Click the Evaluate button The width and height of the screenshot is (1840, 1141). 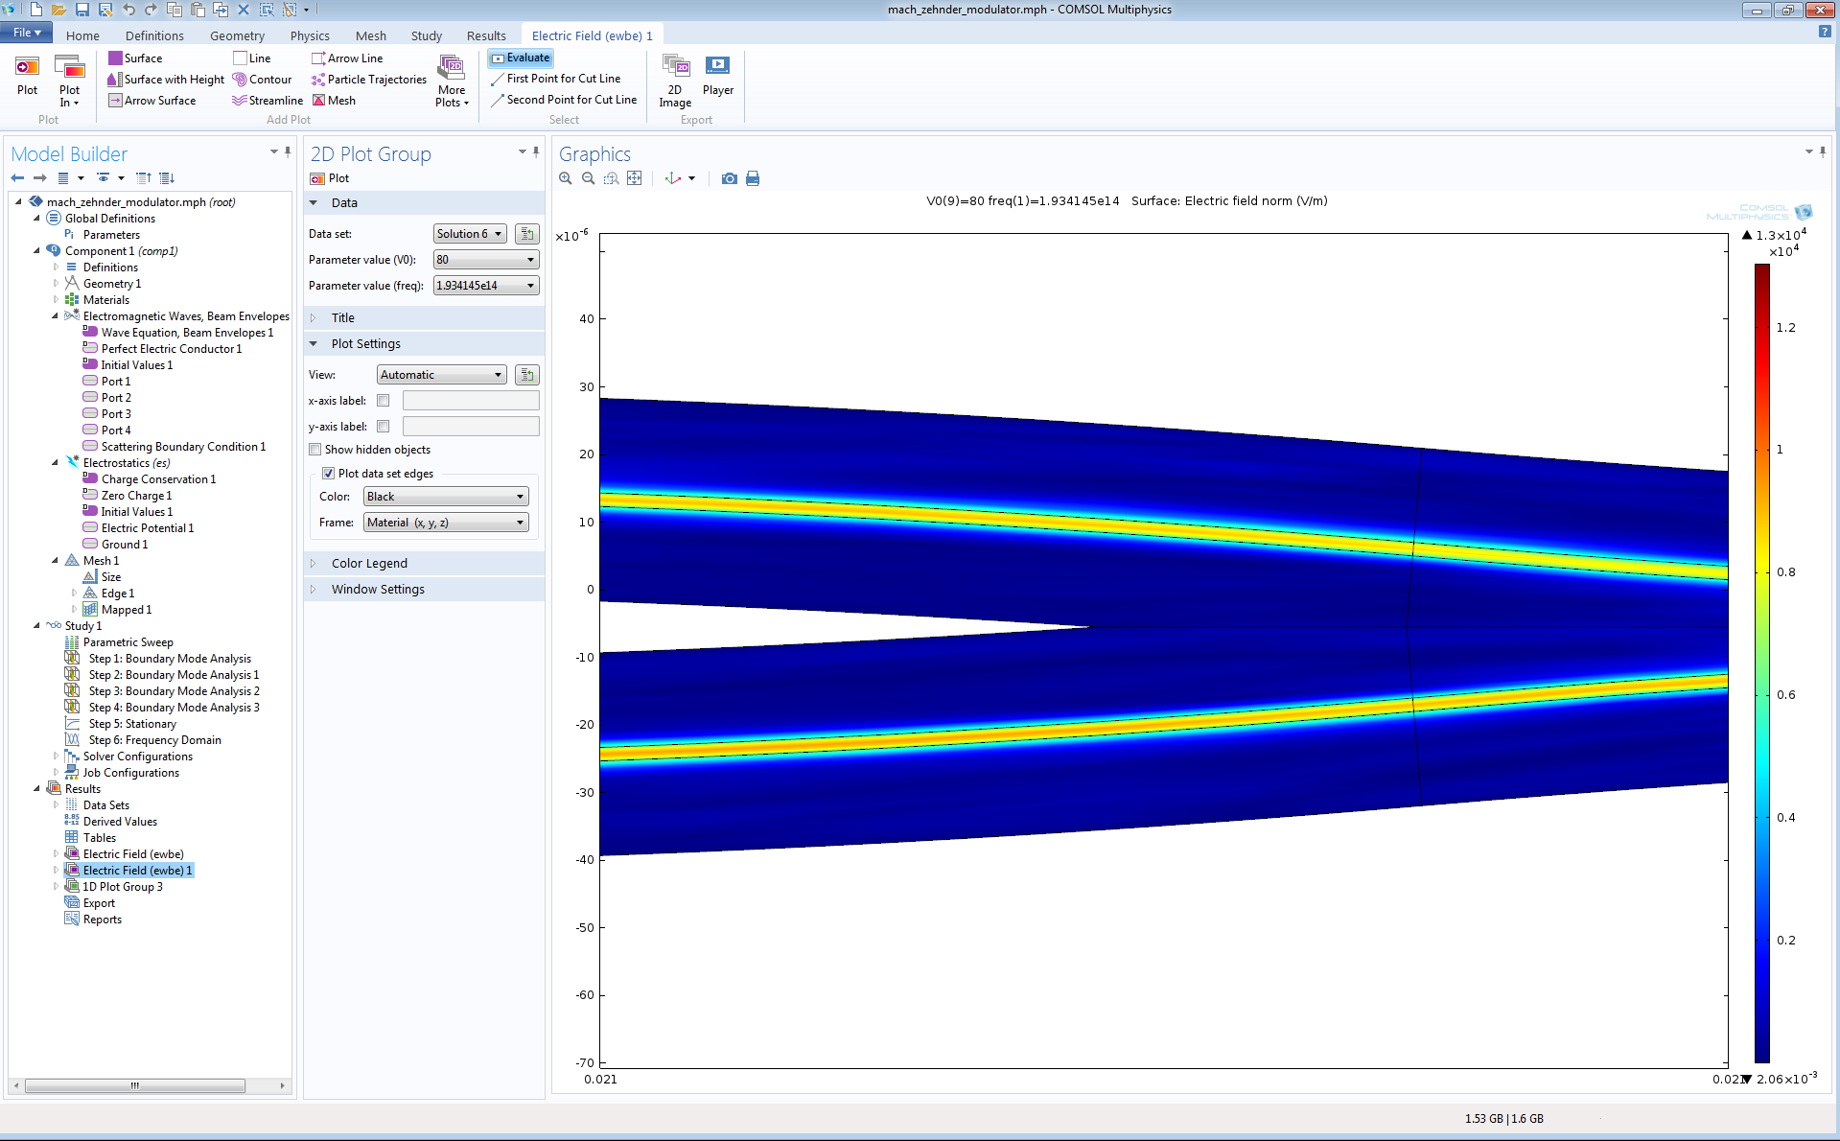click(x=521, y=58)
